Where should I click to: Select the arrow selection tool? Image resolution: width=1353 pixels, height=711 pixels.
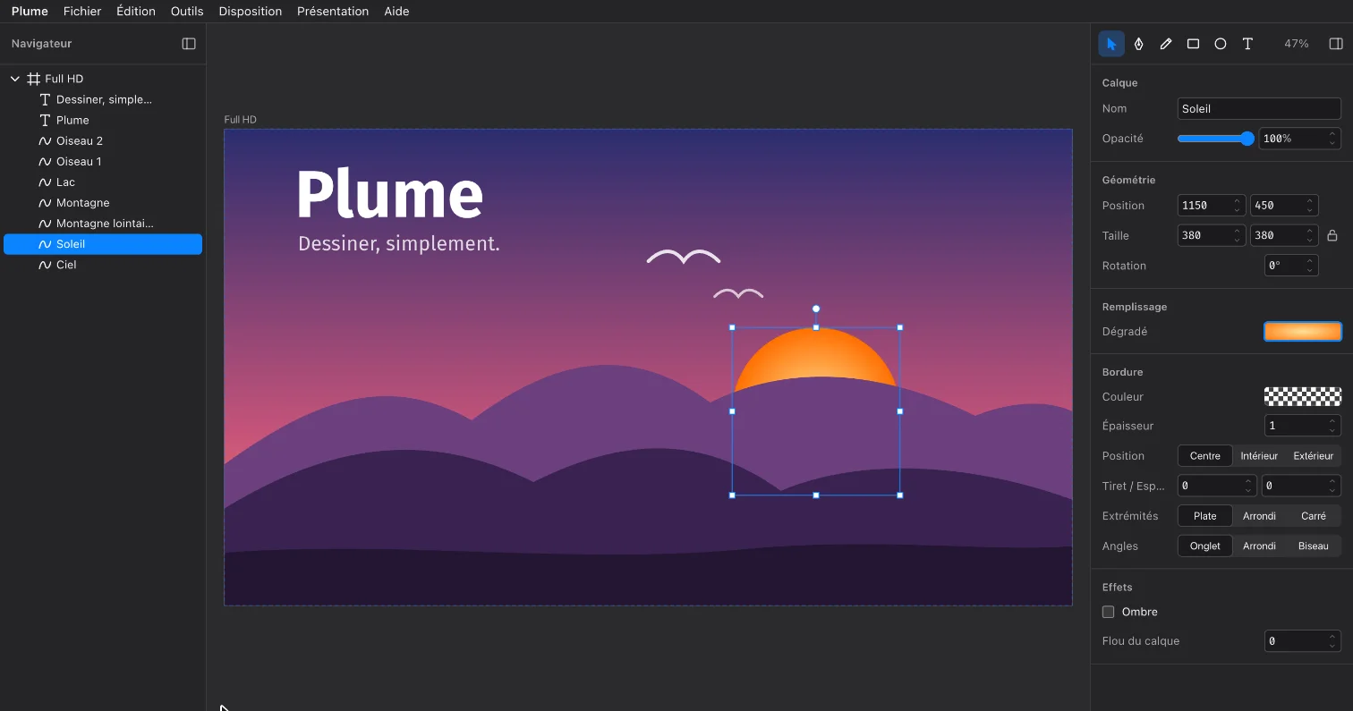(x=1111, y=44)
